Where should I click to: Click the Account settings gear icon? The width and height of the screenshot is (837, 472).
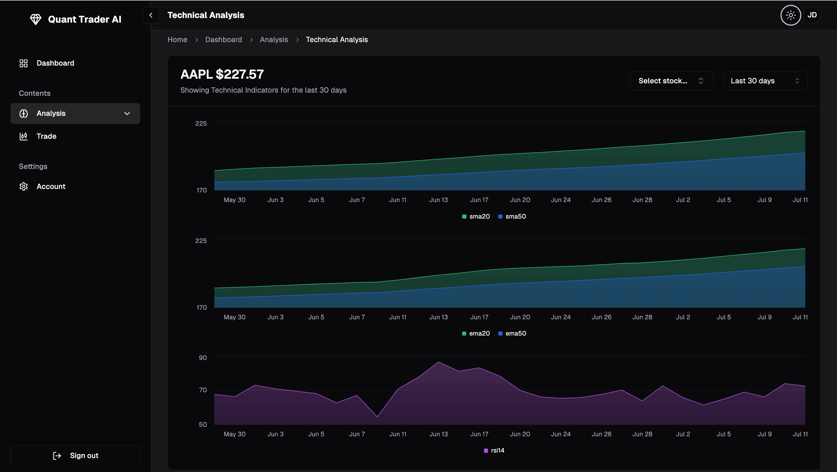point(23,186)
